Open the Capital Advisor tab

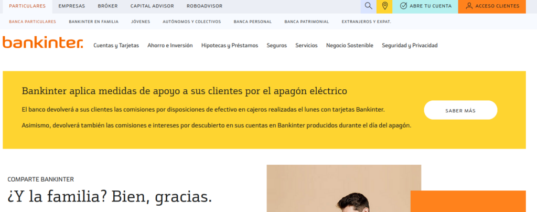pos(152,6)
